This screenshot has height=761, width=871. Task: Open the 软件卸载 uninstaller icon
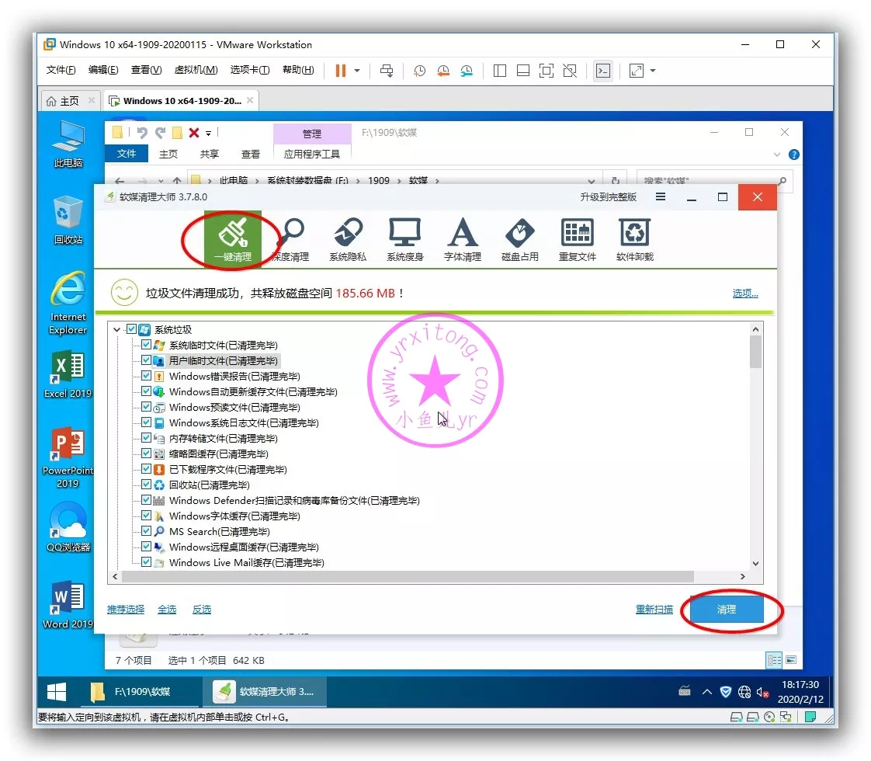tap(634, 238)
